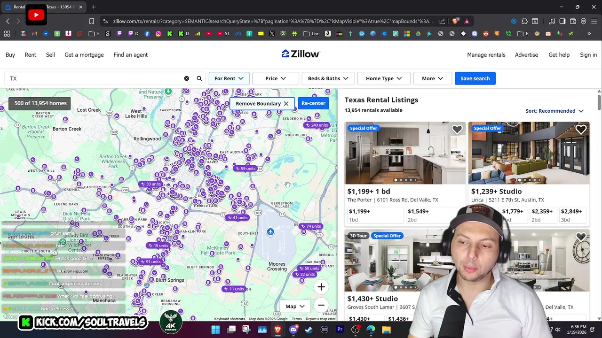This screenshot has height=338, width=602.
Task: Expand the Beds & Baths filter
Action: point(328,78)
